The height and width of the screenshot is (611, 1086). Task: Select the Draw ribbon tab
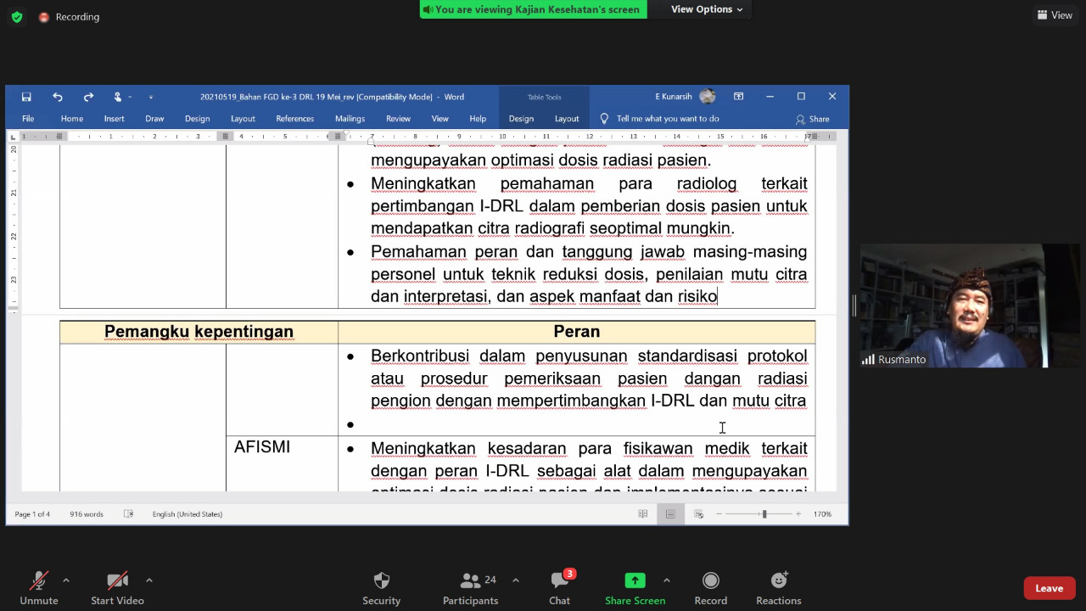click(154, 119)
